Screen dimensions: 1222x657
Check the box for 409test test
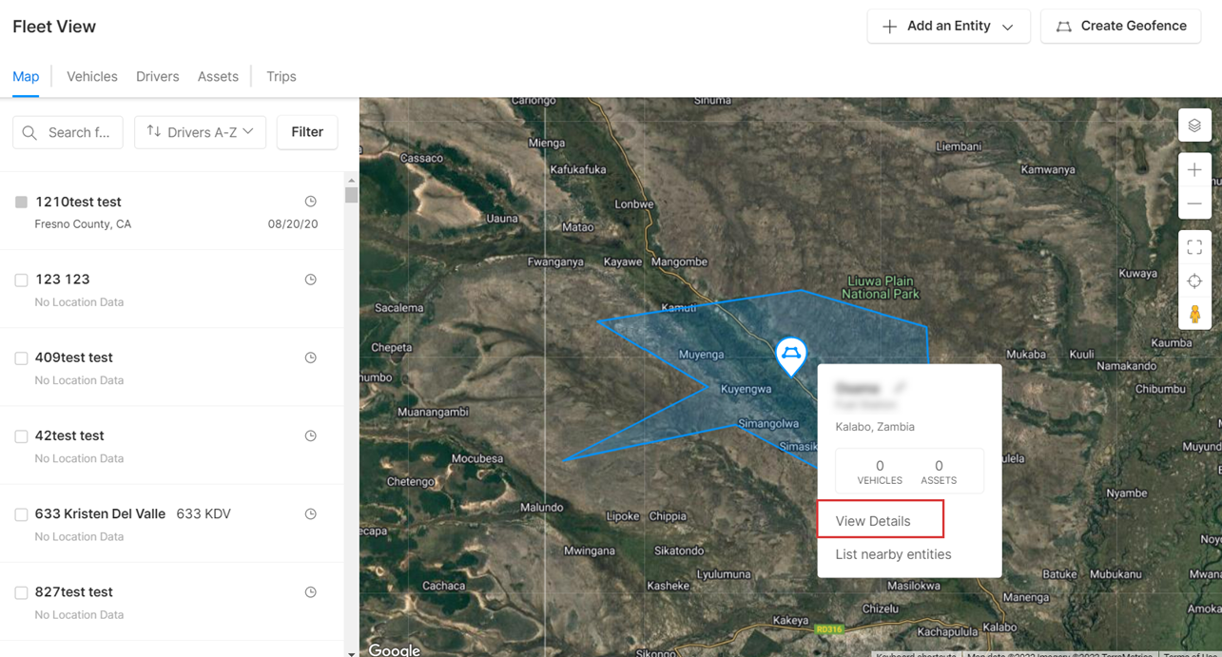coord(21,358)
